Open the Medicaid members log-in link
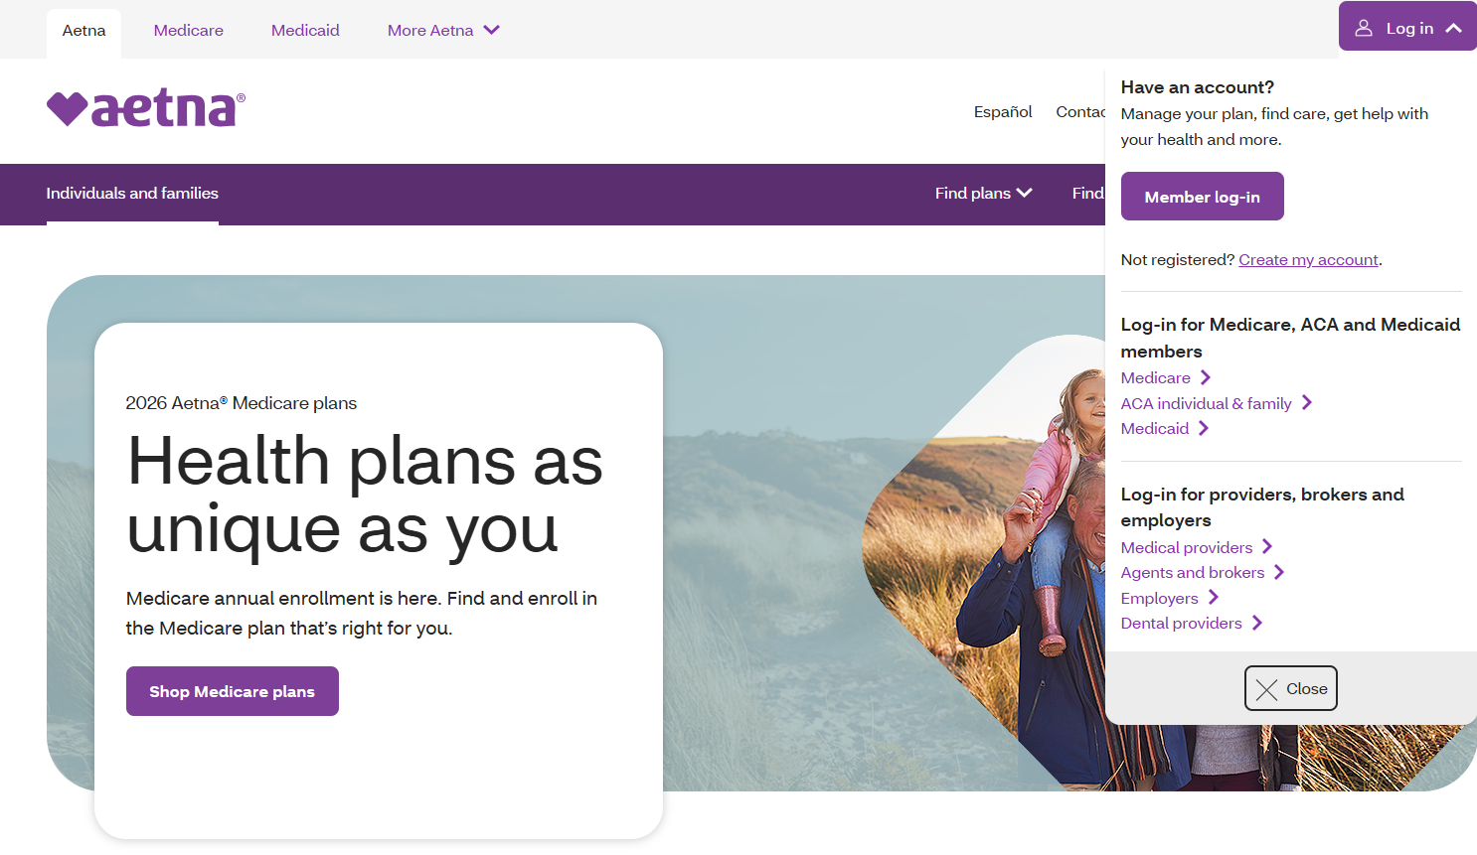 coord(1155,428)
